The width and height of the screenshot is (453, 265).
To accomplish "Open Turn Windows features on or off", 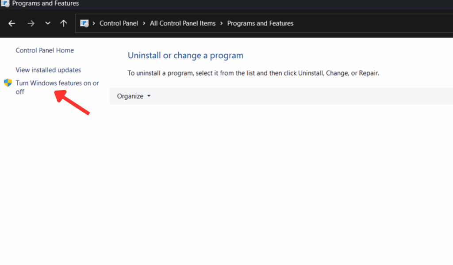I will point(57,83).
